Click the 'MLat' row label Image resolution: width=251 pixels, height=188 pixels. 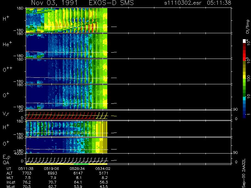[11, 186]
